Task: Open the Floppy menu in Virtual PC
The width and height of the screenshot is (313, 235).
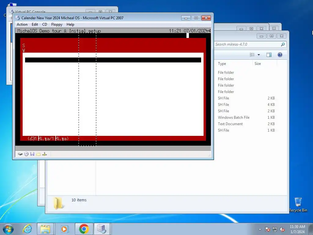Action: click(x=57, y=24)
